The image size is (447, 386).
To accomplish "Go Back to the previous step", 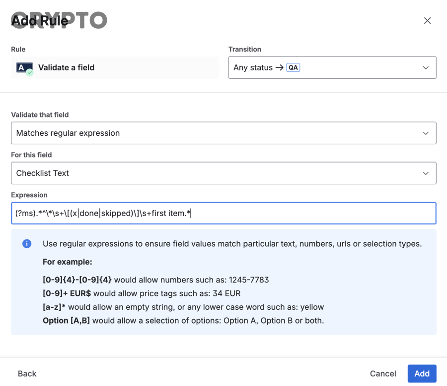I will [x=27, y=373].
